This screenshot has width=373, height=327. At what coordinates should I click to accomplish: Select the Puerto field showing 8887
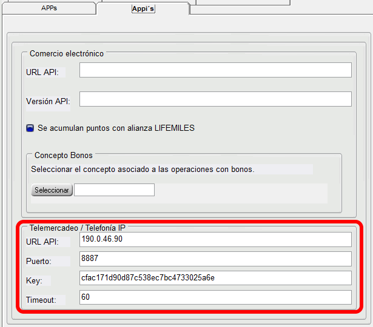point(215,259)
